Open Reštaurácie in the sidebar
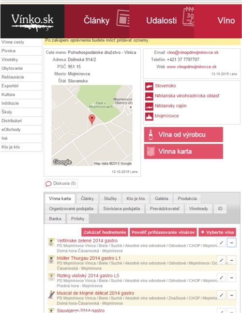 click(x=21, y=77)
